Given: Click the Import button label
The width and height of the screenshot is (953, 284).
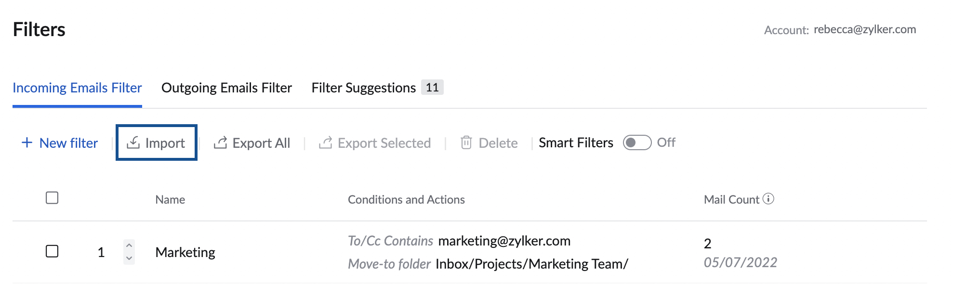Looking at the screenshot, I should pyautogui.click(x=165, y=143).
